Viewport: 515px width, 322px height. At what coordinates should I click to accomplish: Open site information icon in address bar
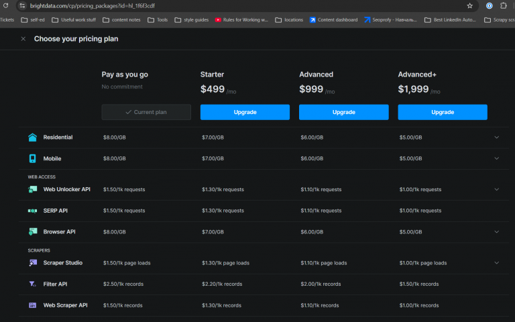point(22,5)
